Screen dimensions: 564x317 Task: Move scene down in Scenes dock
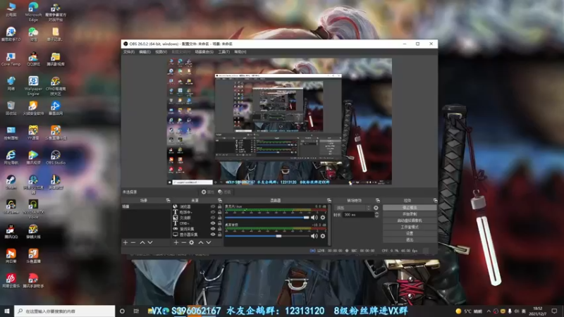[150, 242]
